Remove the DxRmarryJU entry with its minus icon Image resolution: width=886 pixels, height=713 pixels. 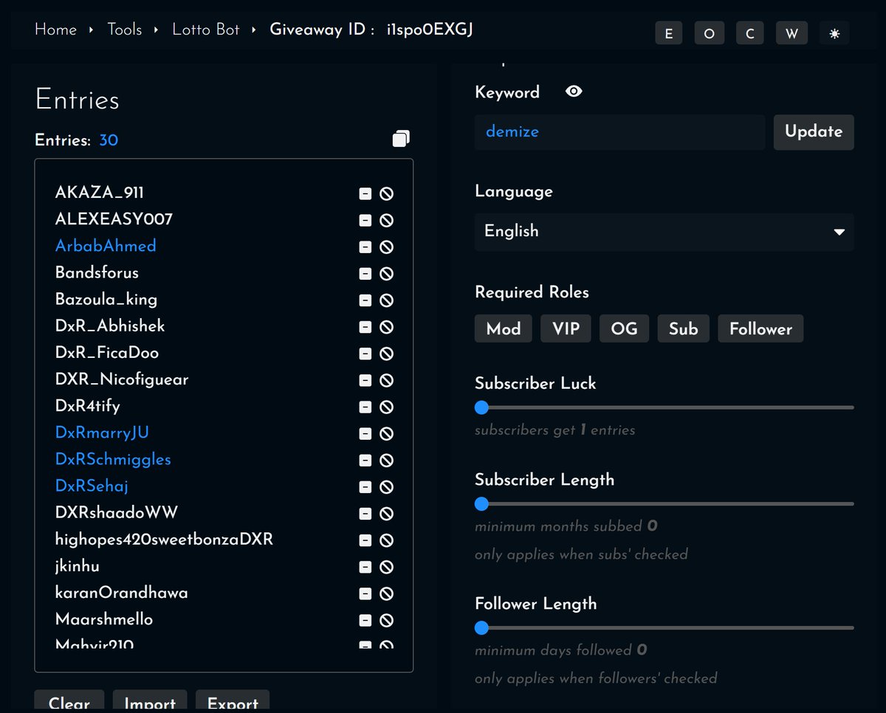tap(365, 433)
